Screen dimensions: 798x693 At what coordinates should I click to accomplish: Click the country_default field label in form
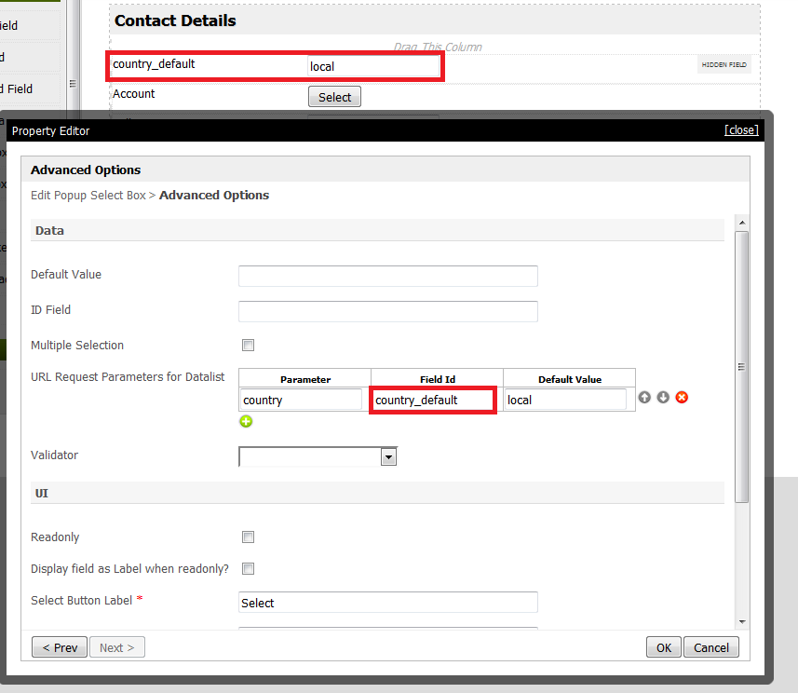[154, 64]
